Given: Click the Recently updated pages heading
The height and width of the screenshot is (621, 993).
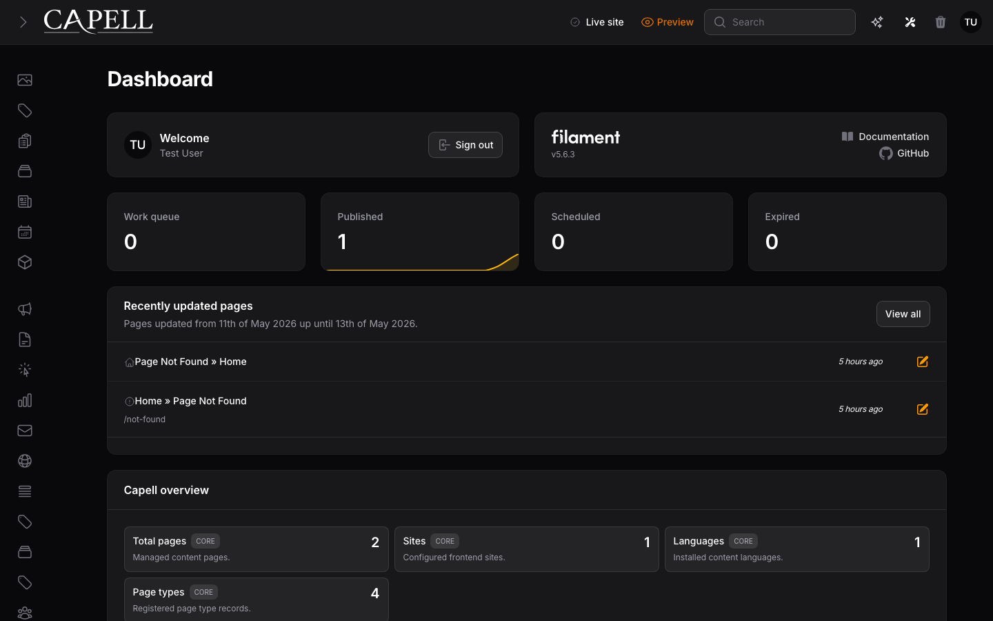Looking at the screenshot, I should pos(188,306).
